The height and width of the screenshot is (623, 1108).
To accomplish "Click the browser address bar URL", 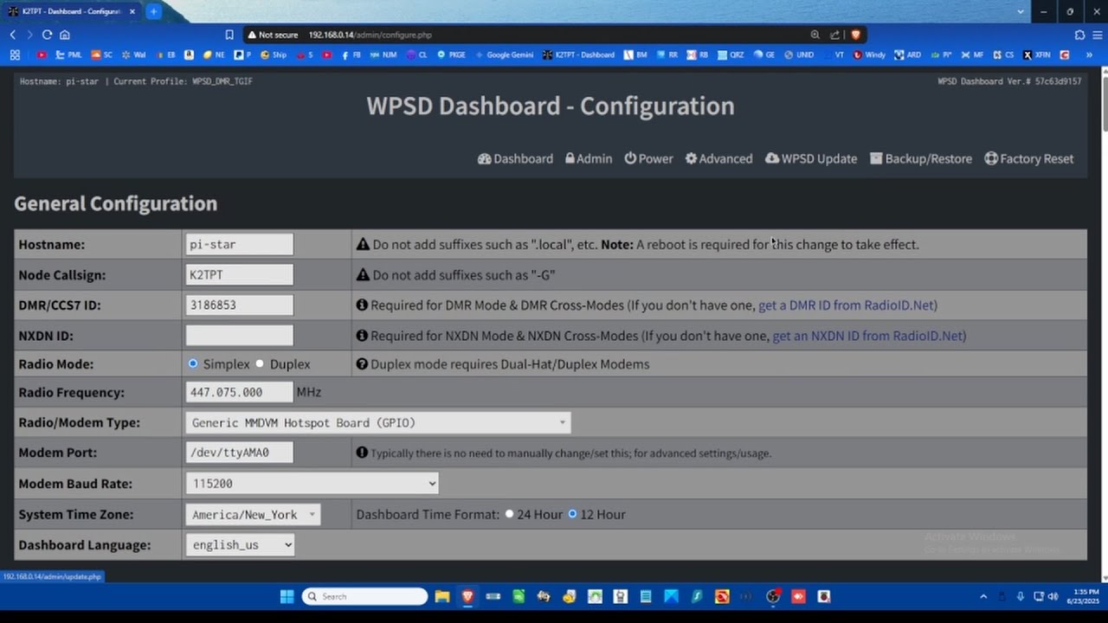I will pos(370,35).
